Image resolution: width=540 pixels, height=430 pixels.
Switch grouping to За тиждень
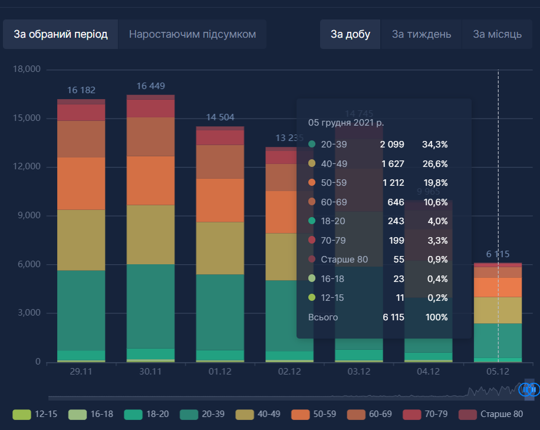pyautogui.click(x=421, y=34)
